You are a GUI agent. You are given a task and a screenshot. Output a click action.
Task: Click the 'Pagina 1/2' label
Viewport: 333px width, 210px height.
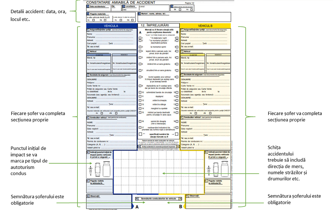pos(189,3)
